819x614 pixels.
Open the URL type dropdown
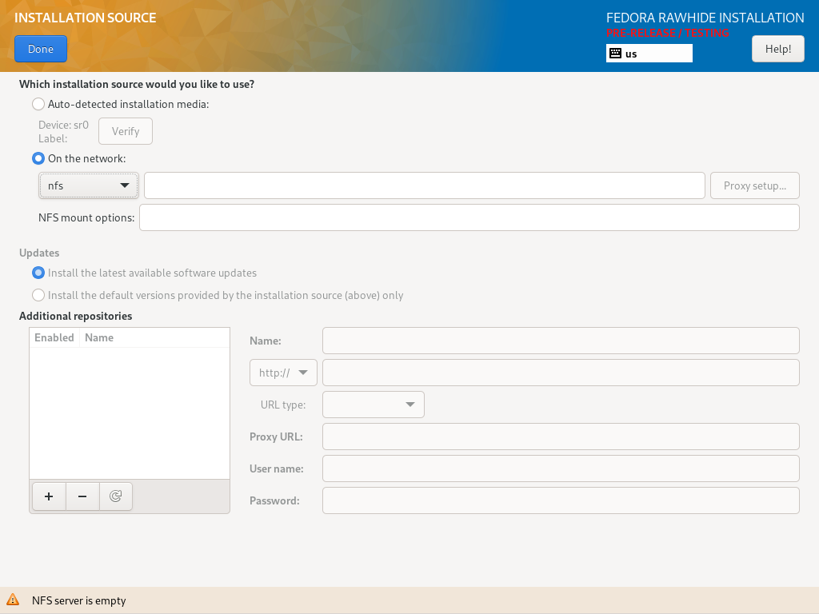[x=373, y=405]
